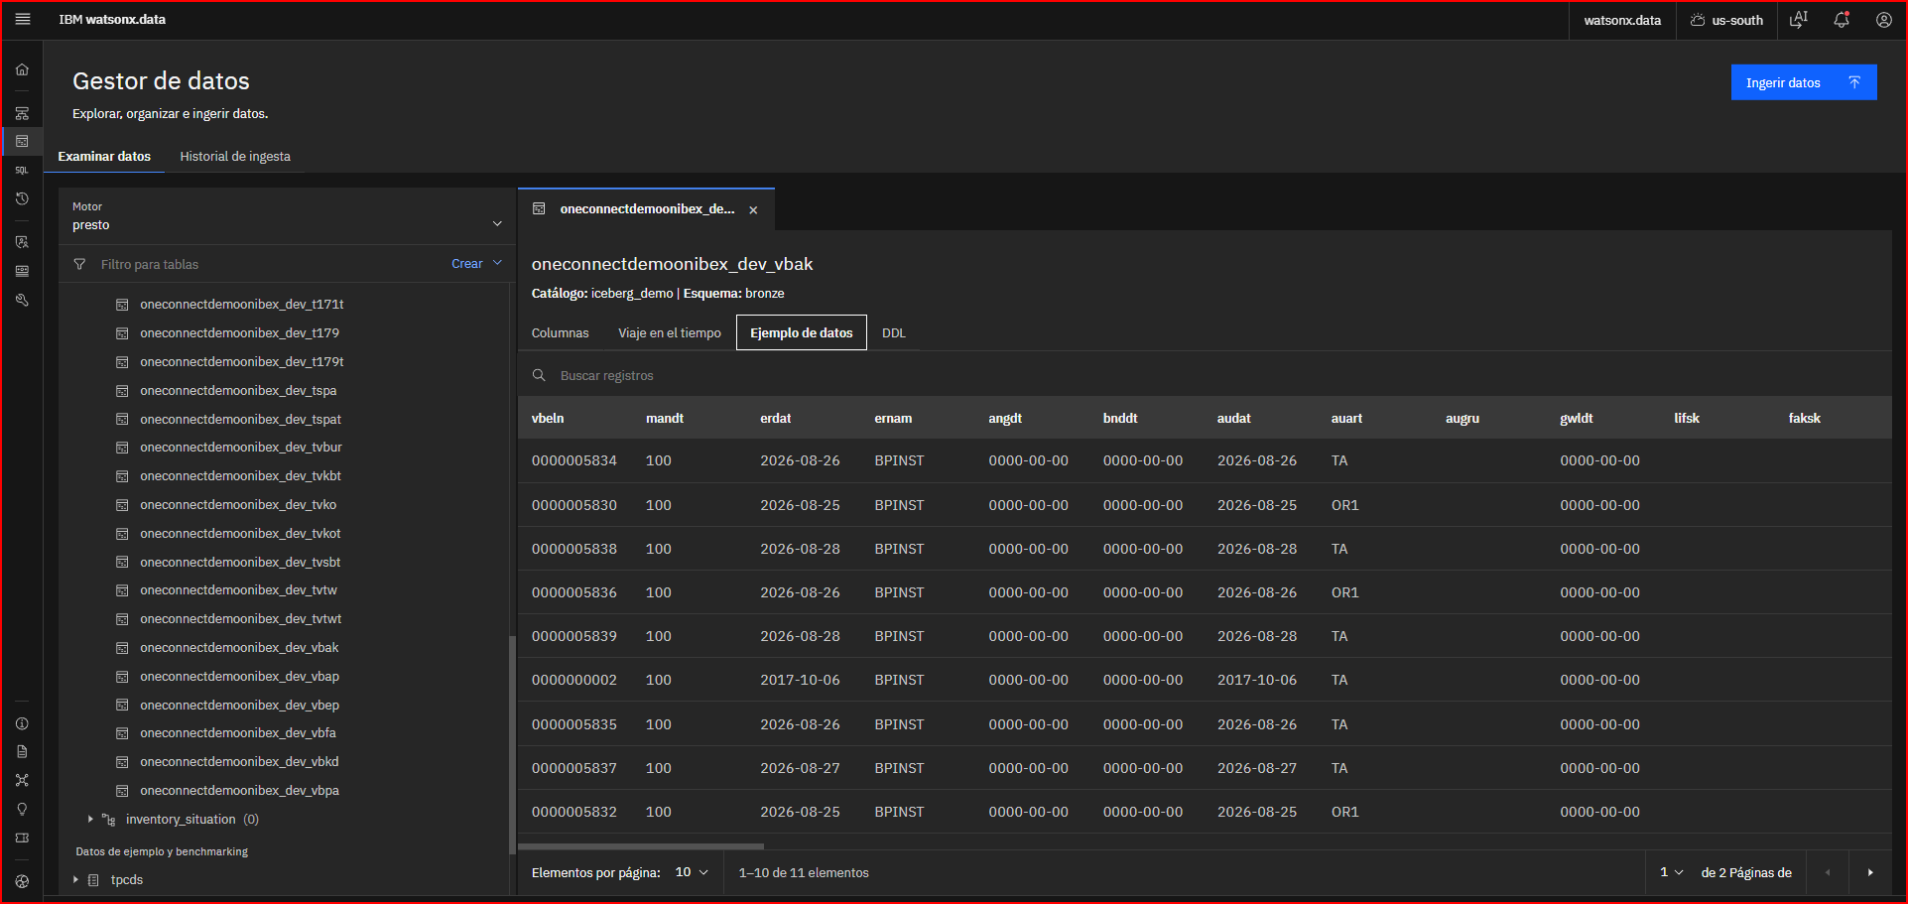Select the Ejemplo de datos tab
The height and width of the screenshot is (904, 1908).
pyautogui.click(x=802, y=333)
